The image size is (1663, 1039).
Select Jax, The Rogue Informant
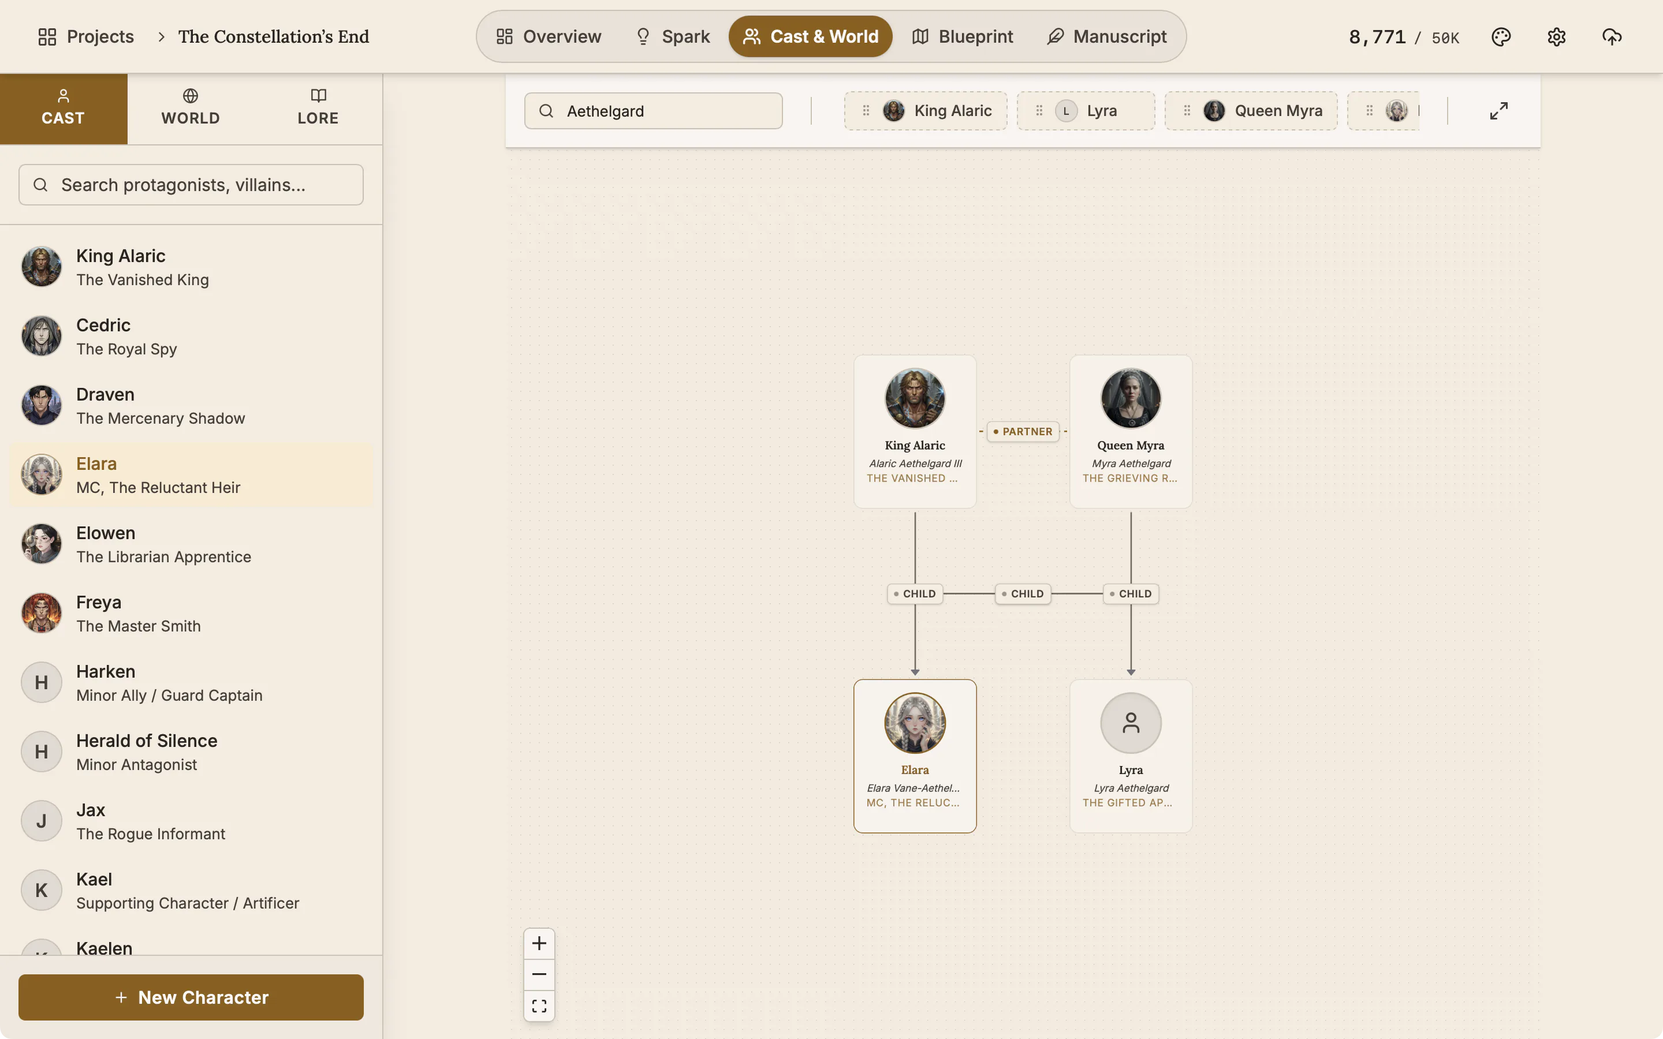pos(191,821)
